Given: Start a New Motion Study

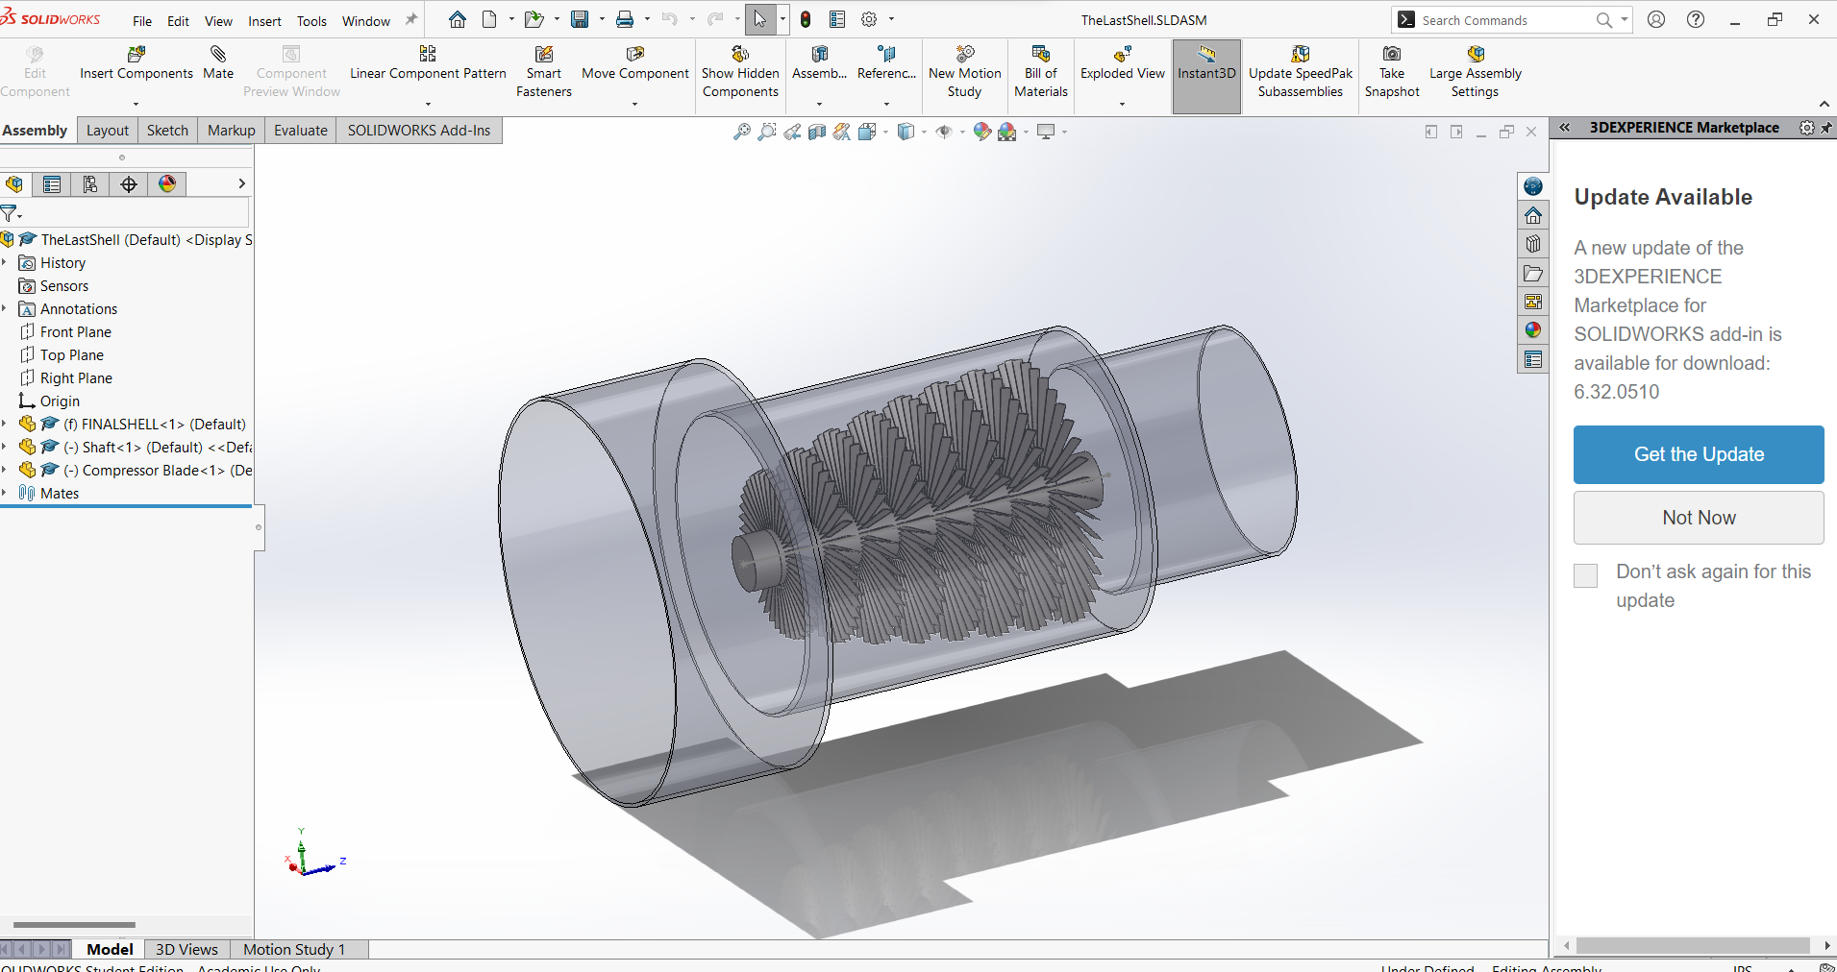Looking at the screenshot, I should 965,71.
